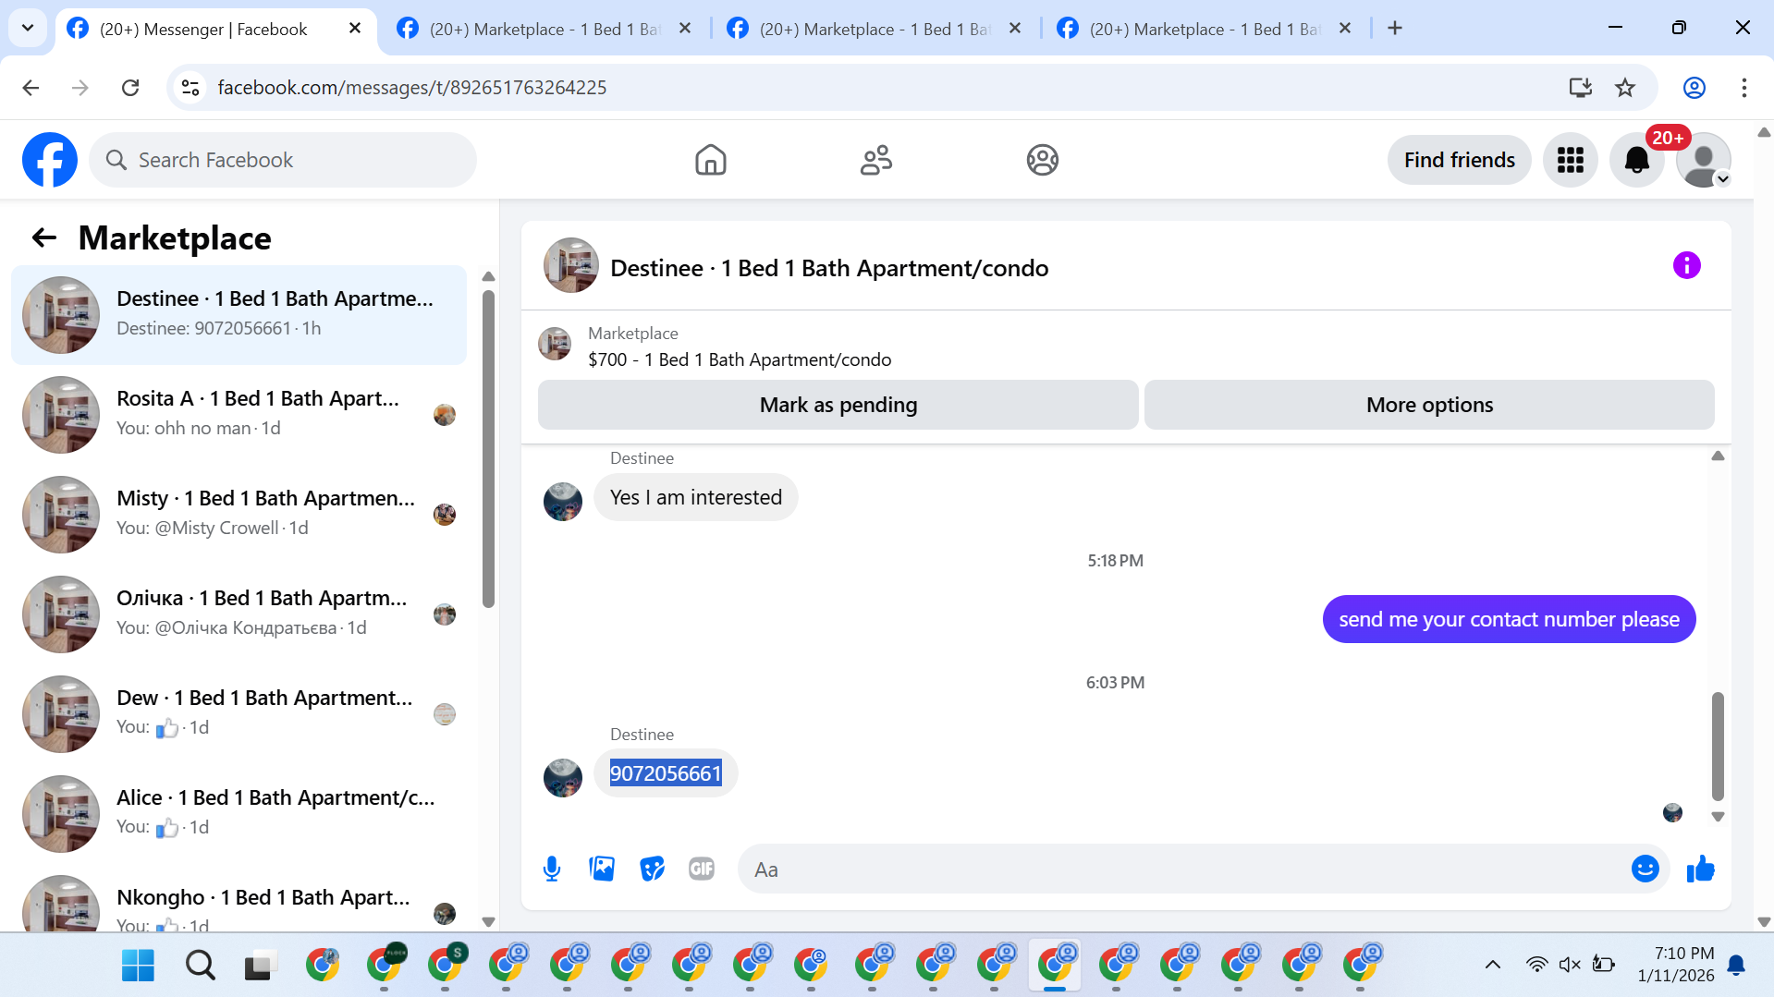This screenshot has width=1774, height=997.
Task: Open the Home feed icon
Action: coord(710,160)
